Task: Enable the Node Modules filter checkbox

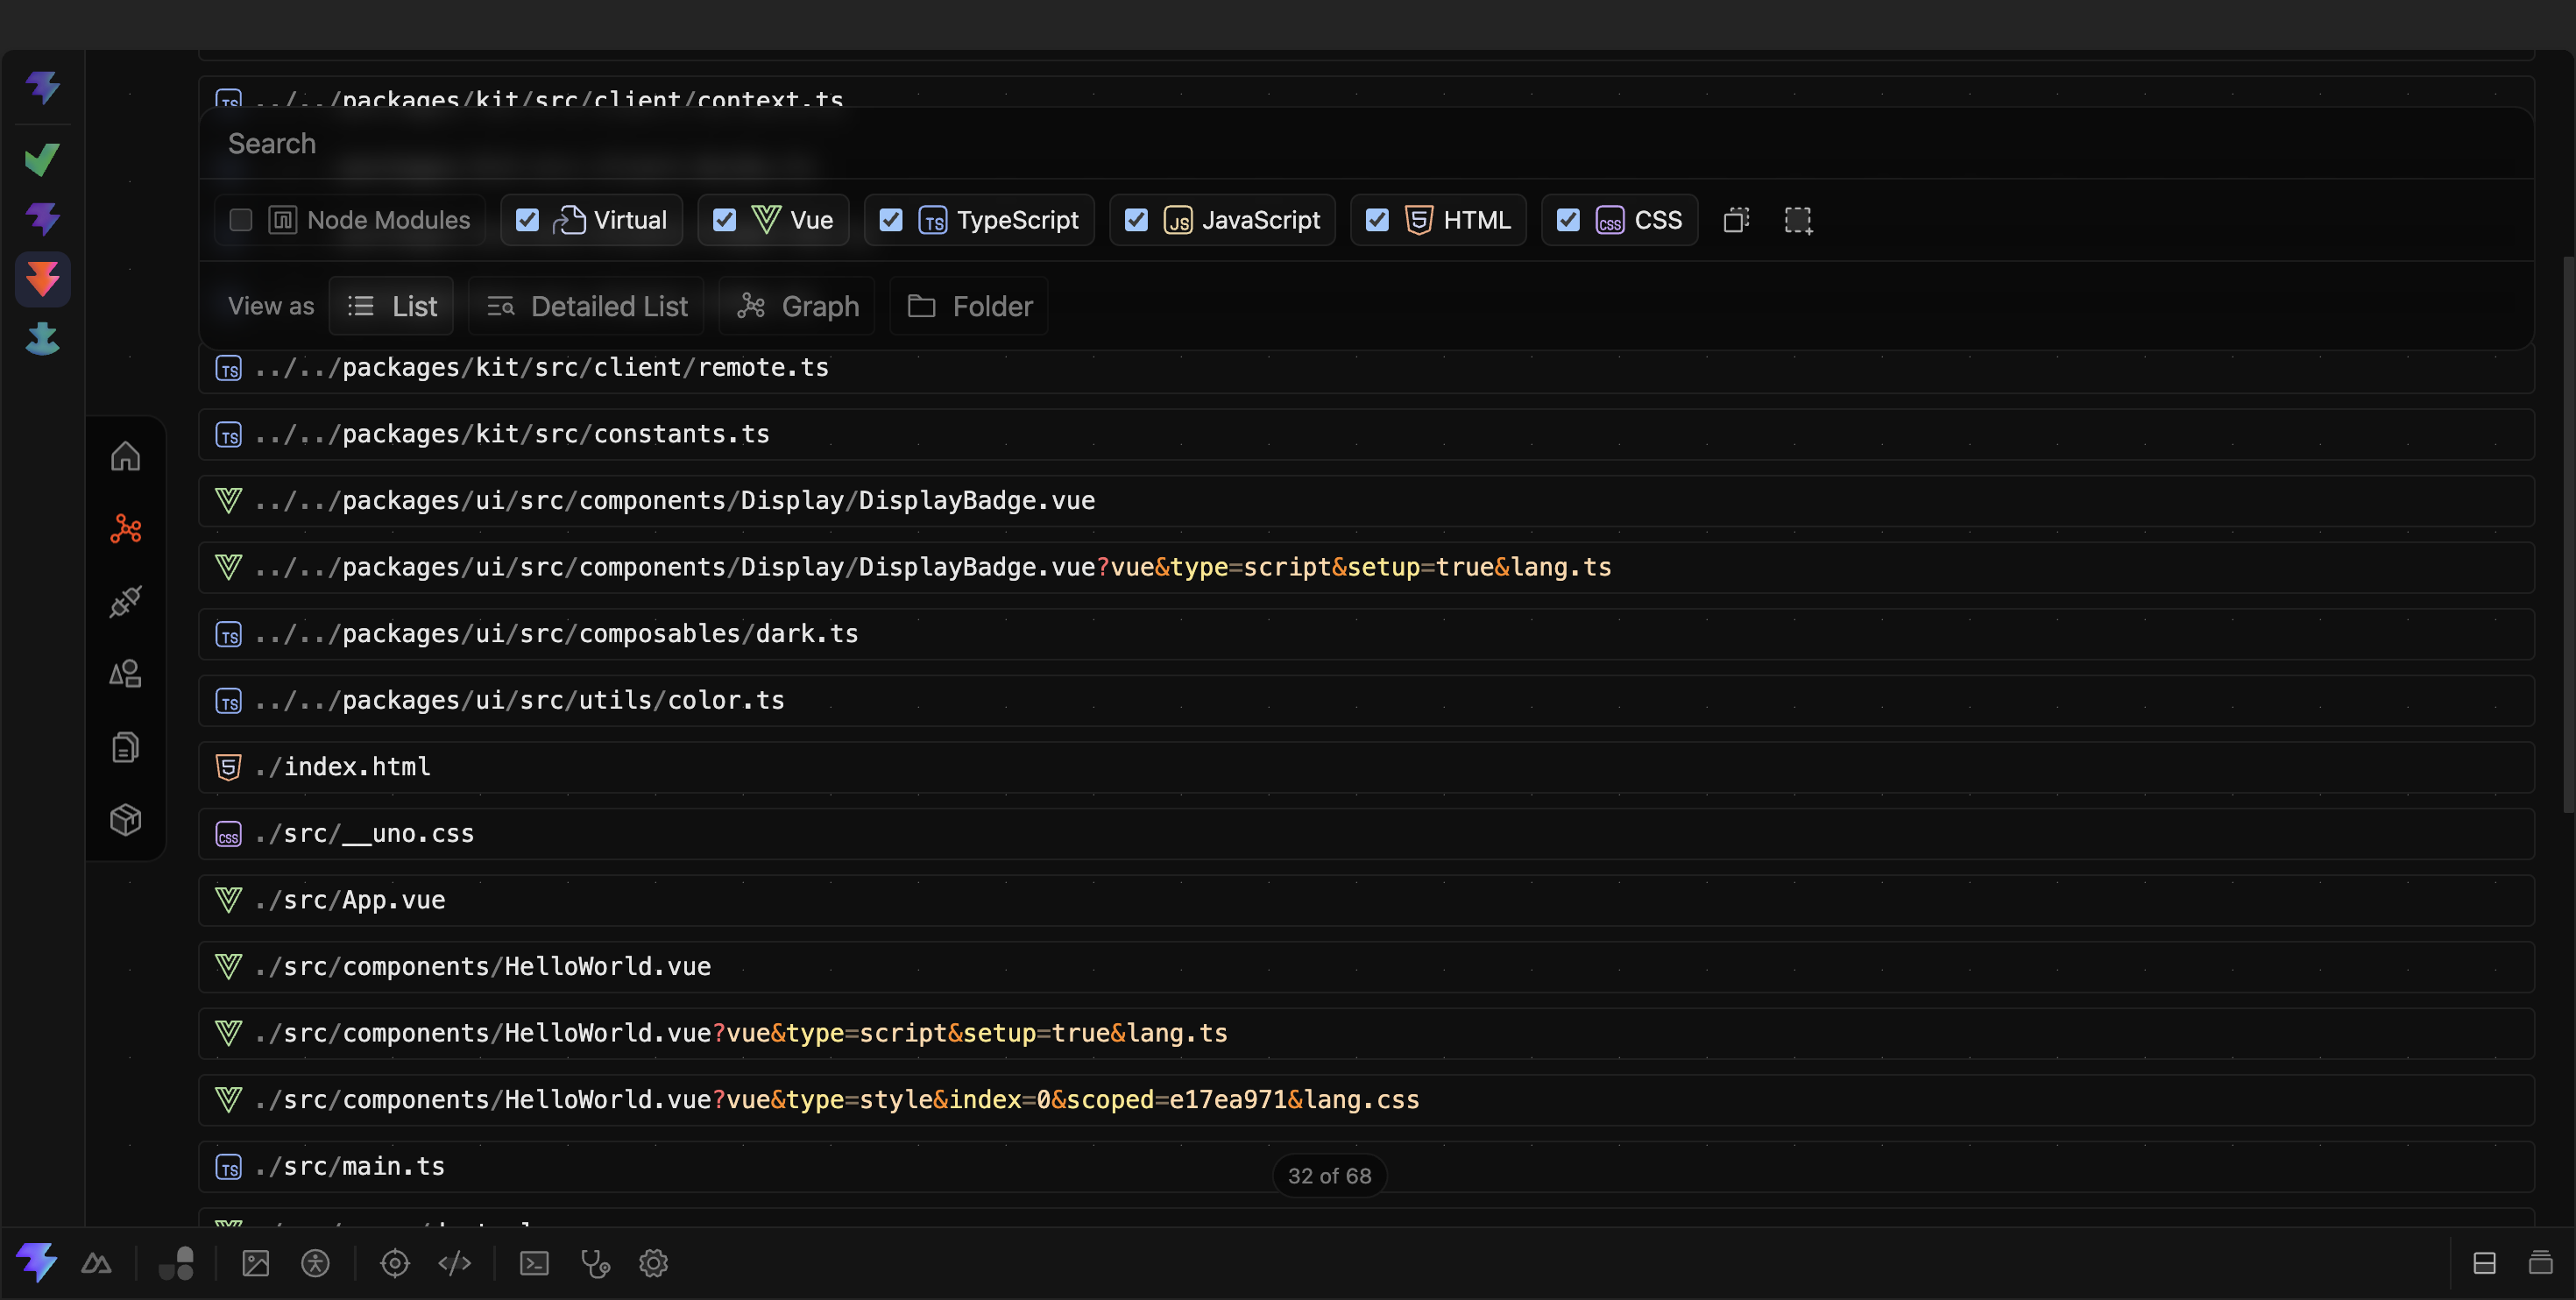Action: point(241,220)
